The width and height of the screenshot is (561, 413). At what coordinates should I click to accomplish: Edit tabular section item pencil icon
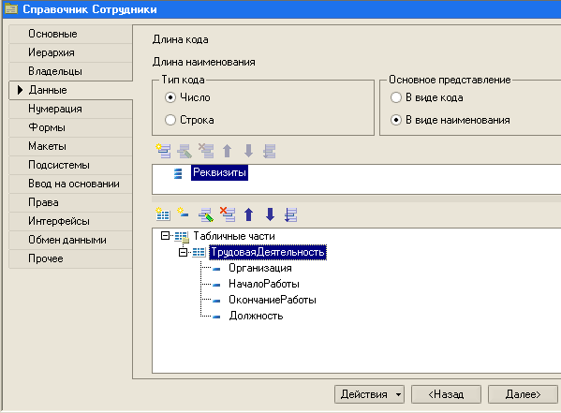tap(206, 214)
